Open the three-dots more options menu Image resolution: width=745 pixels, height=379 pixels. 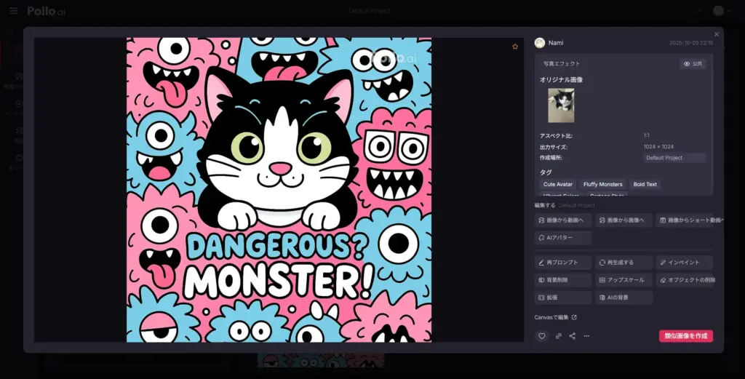[x=586, y=336]
